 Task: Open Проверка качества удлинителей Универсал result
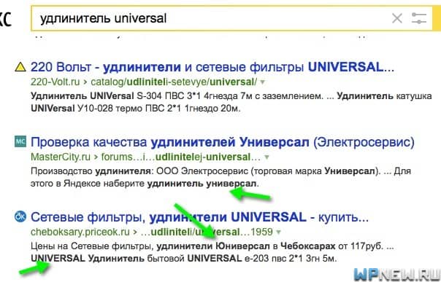[223, 142]
